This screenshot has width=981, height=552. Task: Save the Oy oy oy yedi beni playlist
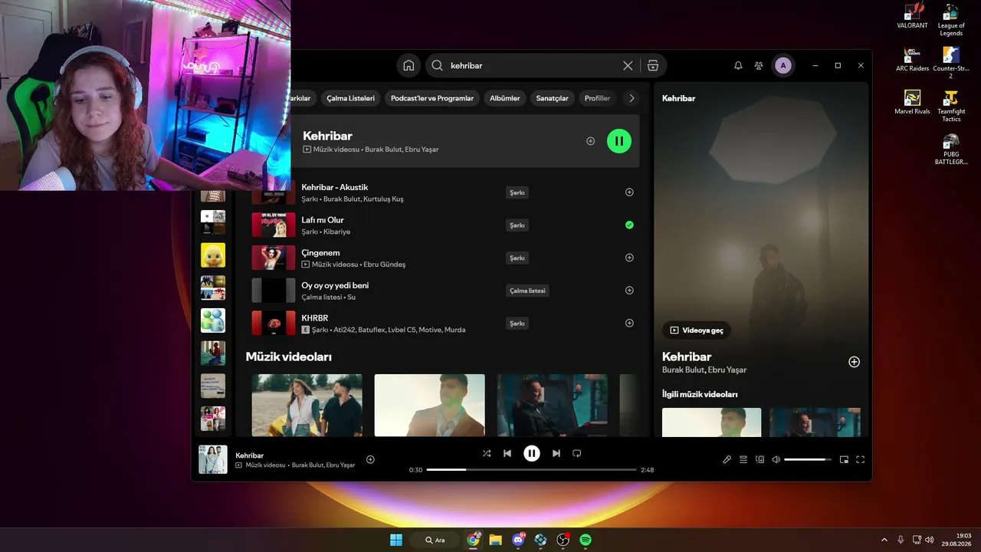pyautogui.click(x=629, y=291)
